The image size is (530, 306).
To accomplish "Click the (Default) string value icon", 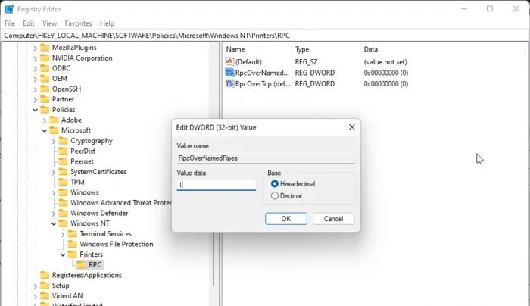I will pos(229,61).
